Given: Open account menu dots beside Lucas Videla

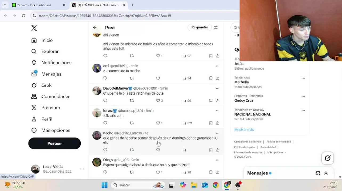Looking at the screenshot, I should (x=82, y=169).
